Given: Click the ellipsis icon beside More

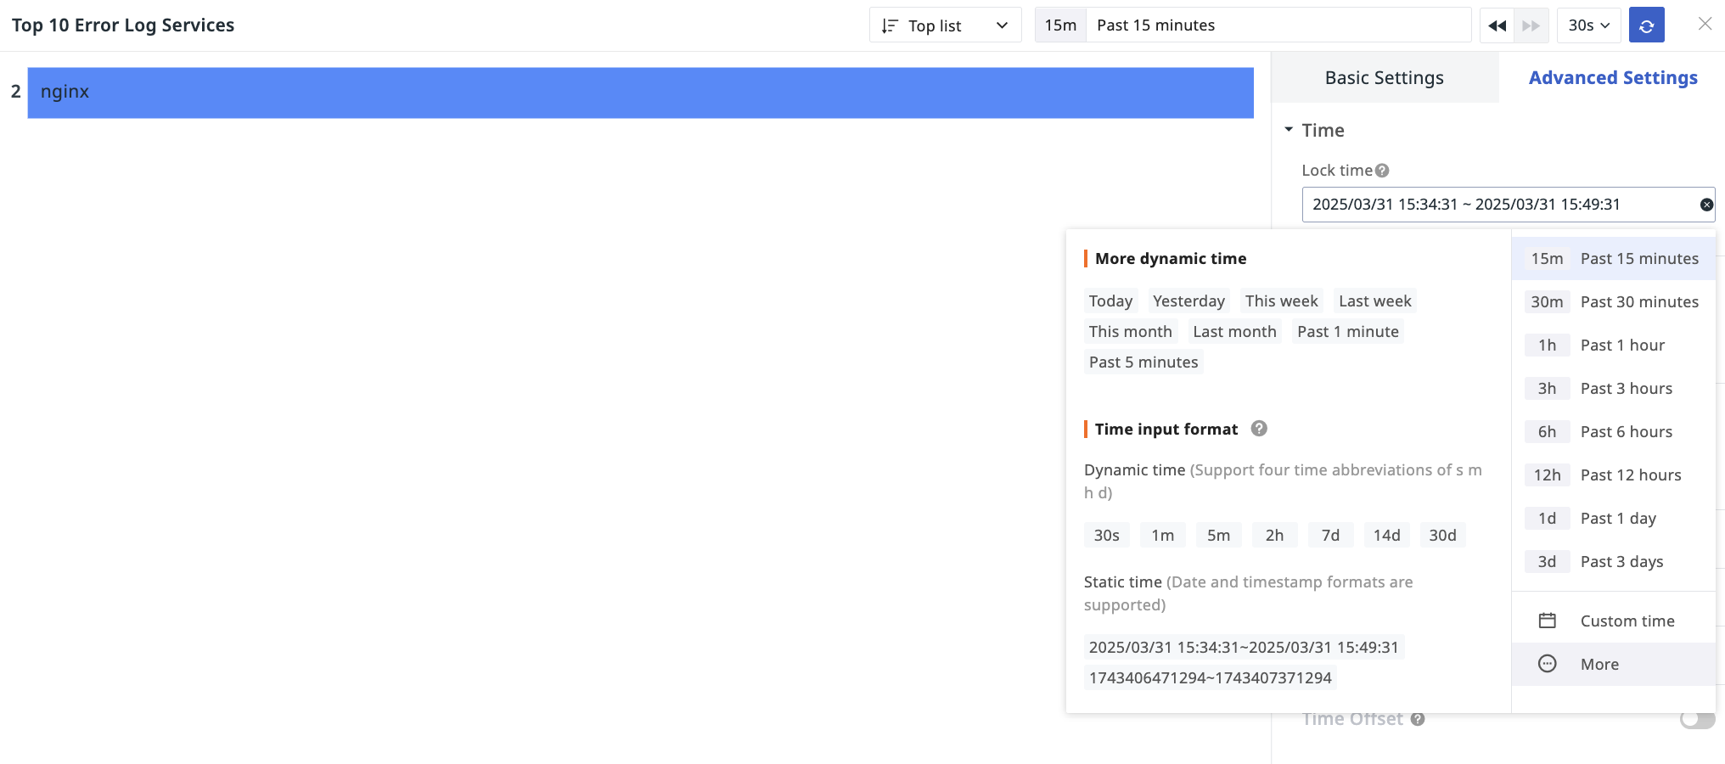Looking at the screenshot, I should click(x=1548, y=664).
